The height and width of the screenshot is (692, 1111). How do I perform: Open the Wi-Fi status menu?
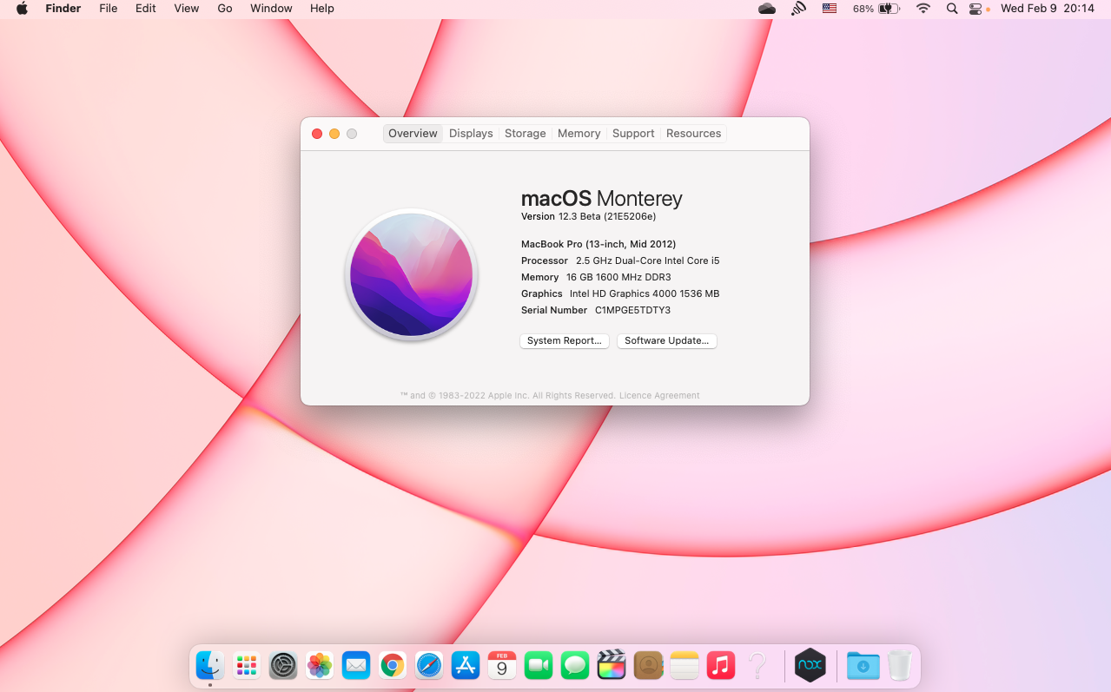pyautogui.click(x=923, y=9)
